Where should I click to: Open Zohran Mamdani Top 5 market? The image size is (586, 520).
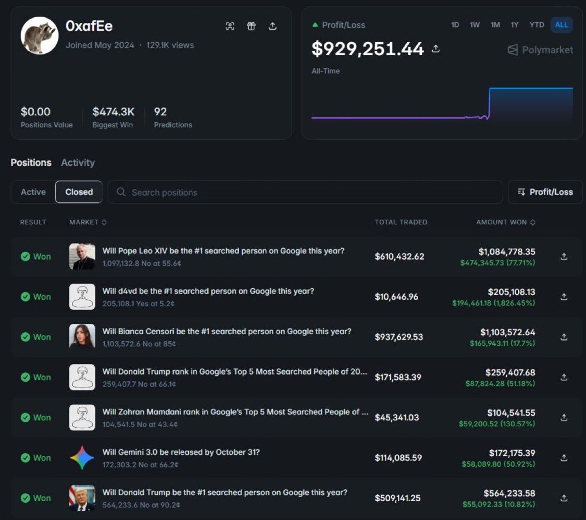coord(235,412)
